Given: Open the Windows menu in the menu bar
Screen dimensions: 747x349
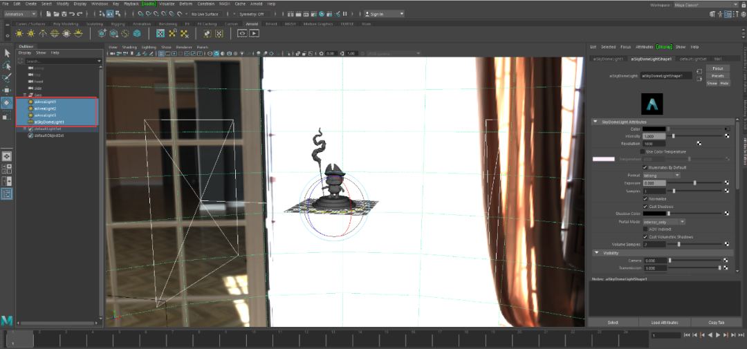Looking at the screenshot, I should [x=100, y=3].
